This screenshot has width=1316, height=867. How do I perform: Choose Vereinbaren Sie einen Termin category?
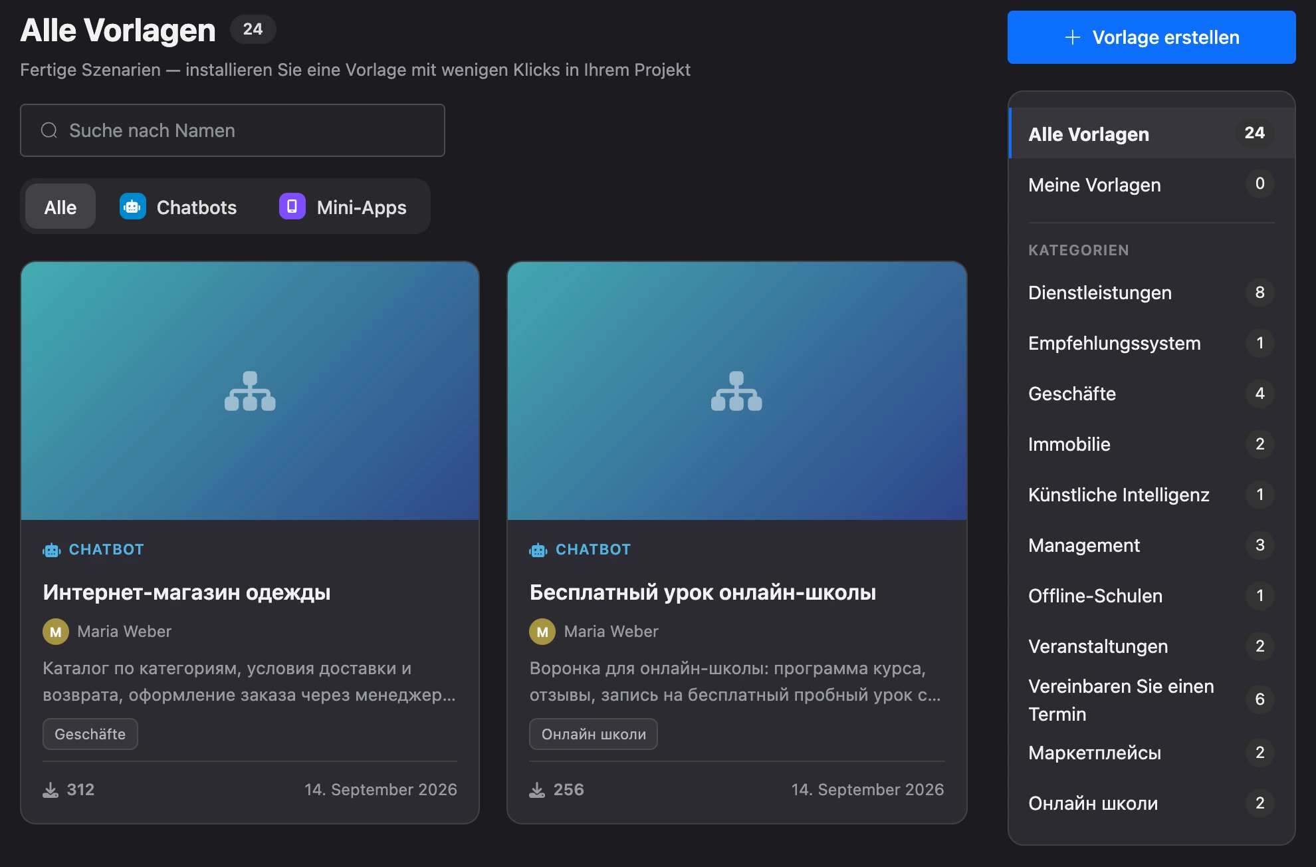[1151, 699]
